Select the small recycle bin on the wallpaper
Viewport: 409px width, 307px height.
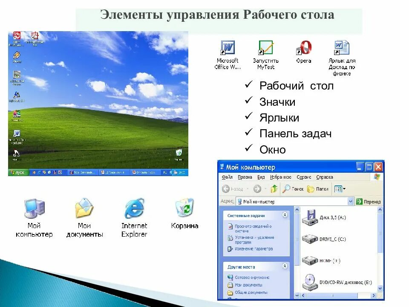pyautogui.click(x=179, y=152)
